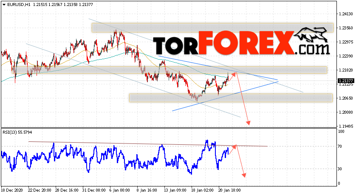356x195 pixels.
Task: Select the OHLC values 1.21515 1.21567 1.21358 1.21377
Action: [x=63, y=5]
